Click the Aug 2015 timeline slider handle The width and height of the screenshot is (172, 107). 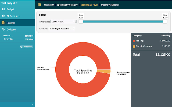pyautogui.click(x=80, y=22)
